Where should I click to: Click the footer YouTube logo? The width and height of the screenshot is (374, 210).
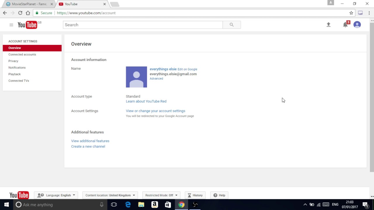(19, 195)
